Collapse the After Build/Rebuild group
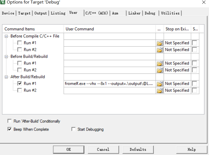 click(6, 77)
